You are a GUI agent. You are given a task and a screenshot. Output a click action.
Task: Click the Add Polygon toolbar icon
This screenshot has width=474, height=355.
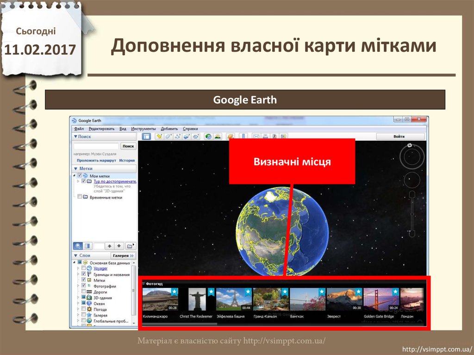(x=168, y=137)
